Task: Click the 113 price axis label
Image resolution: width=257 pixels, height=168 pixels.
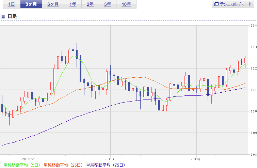Action: pos(254,47)
